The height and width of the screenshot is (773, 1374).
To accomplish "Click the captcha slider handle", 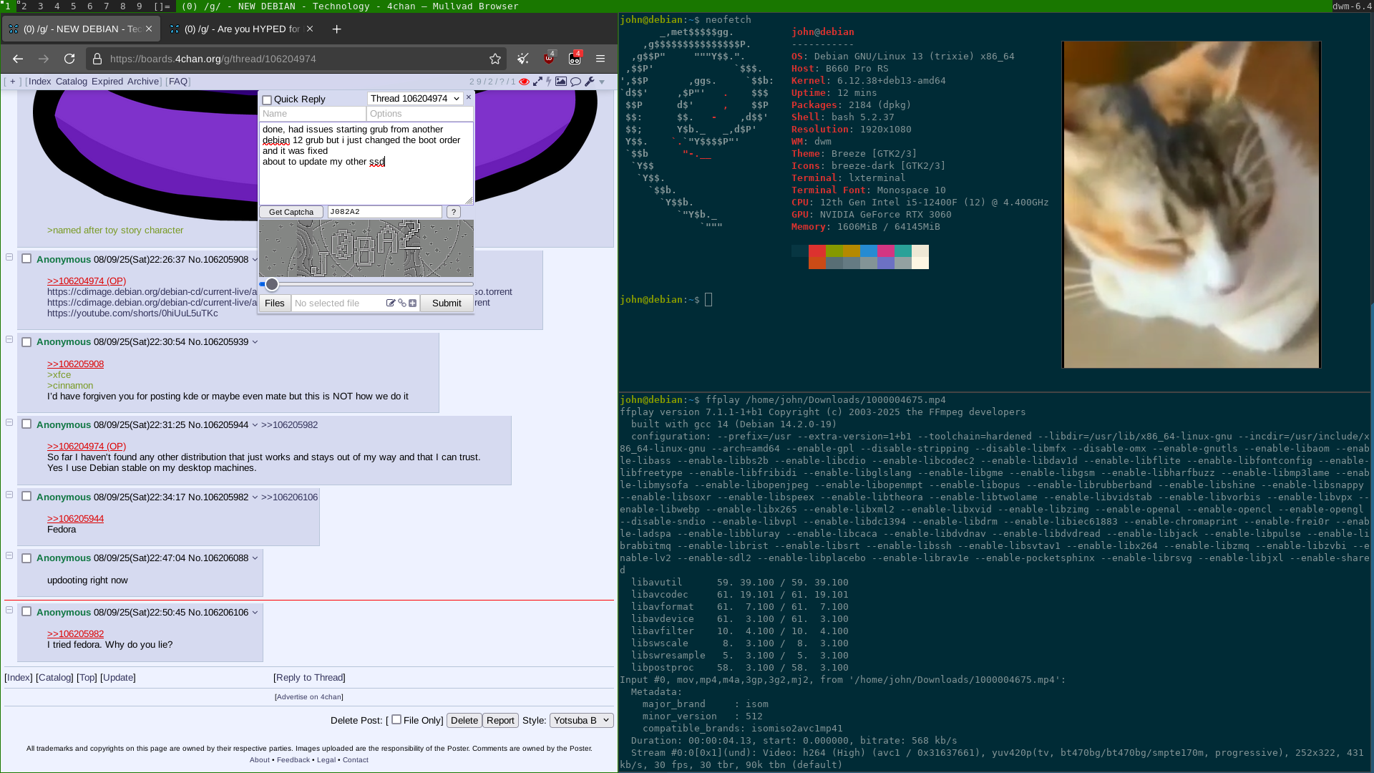I will point(272,284).
